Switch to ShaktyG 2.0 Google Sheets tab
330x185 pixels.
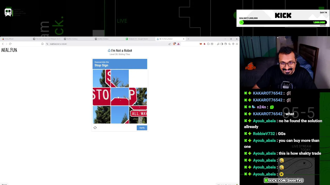tap(139, 39)
